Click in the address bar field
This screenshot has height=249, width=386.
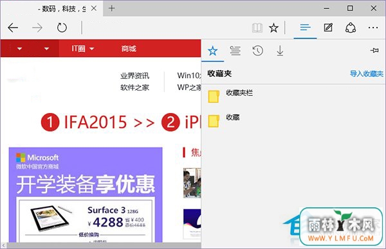(x=166, y=28)
